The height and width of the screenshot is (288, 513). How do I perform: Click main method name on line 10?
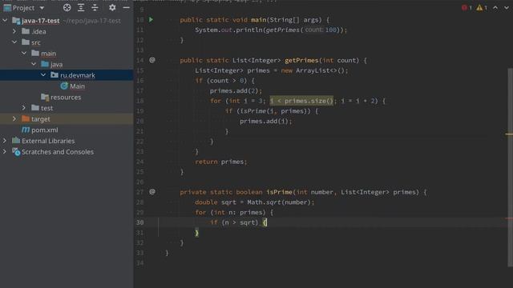coord(258,20)
